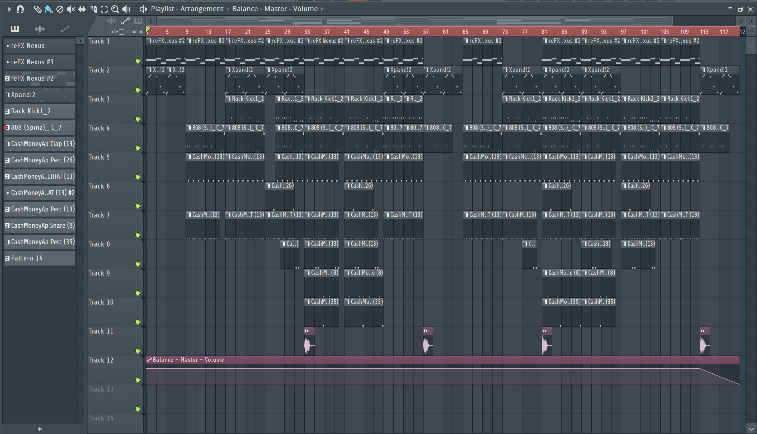This screenshot has height=434, width=757.
Task: Toggle the SLIDE option
Action: [141, 32]
